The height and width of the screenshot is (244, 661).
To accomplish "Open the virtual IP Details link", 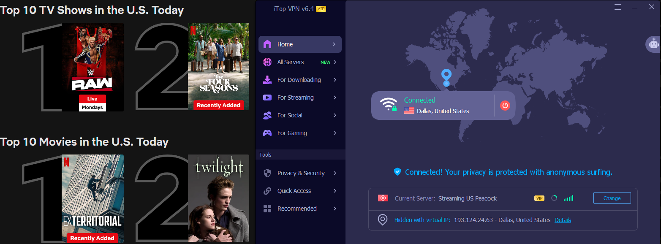I will click(x=563, y=220).
